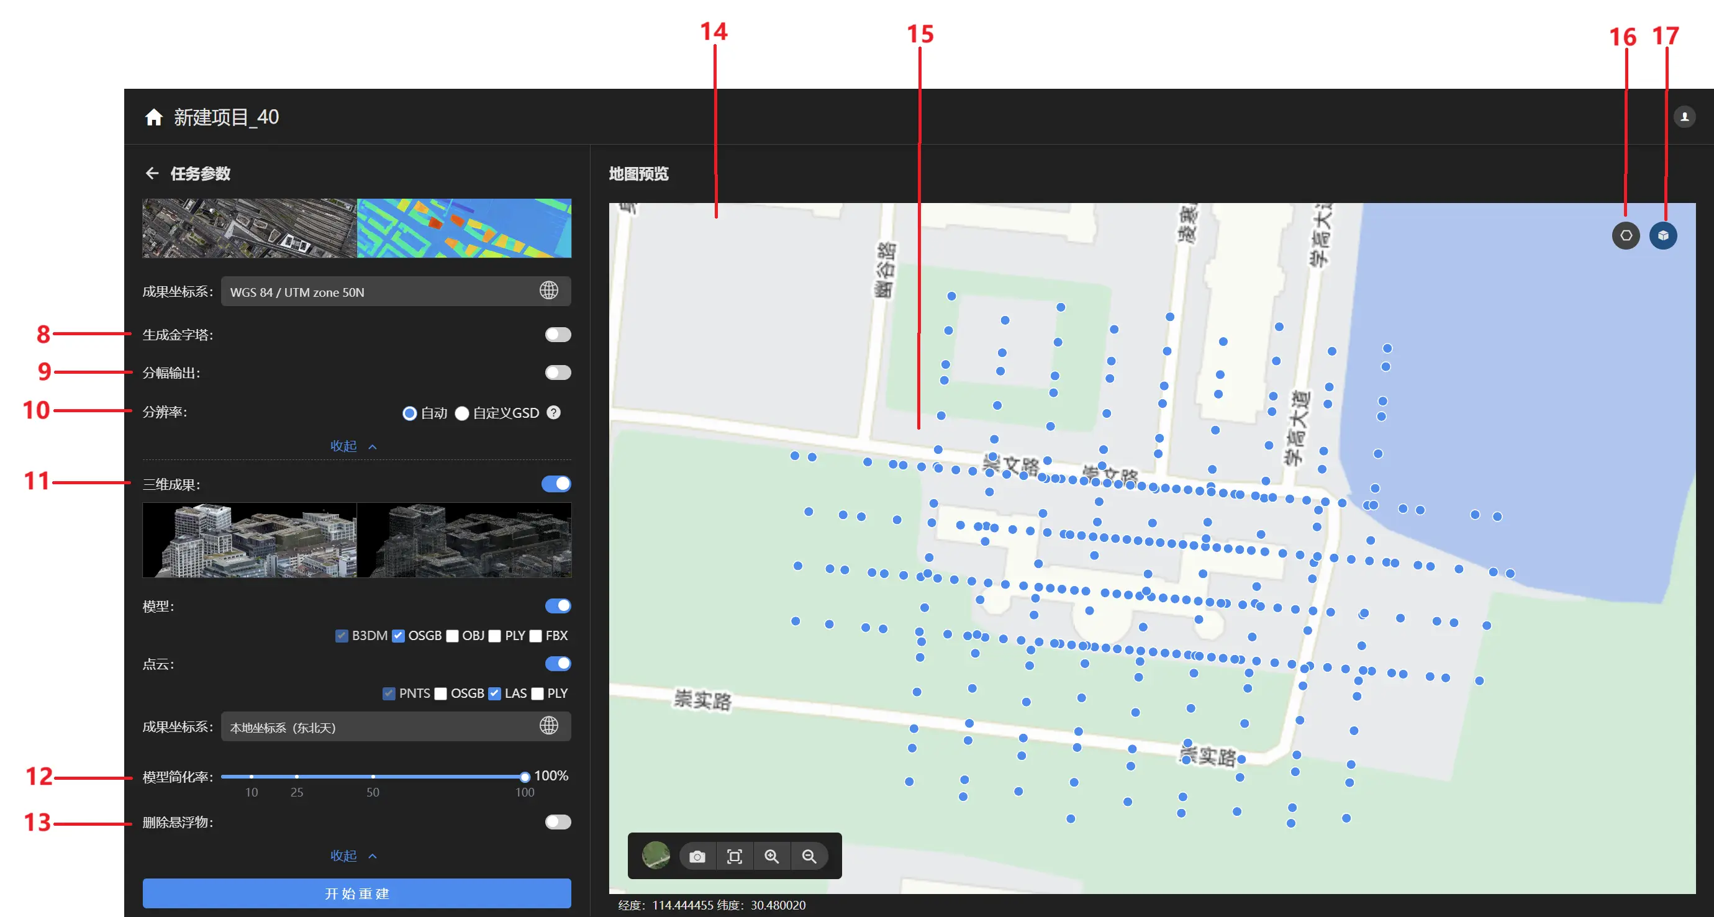Click the resolution help question mark
1714x917 pixels.
point(553,412)
